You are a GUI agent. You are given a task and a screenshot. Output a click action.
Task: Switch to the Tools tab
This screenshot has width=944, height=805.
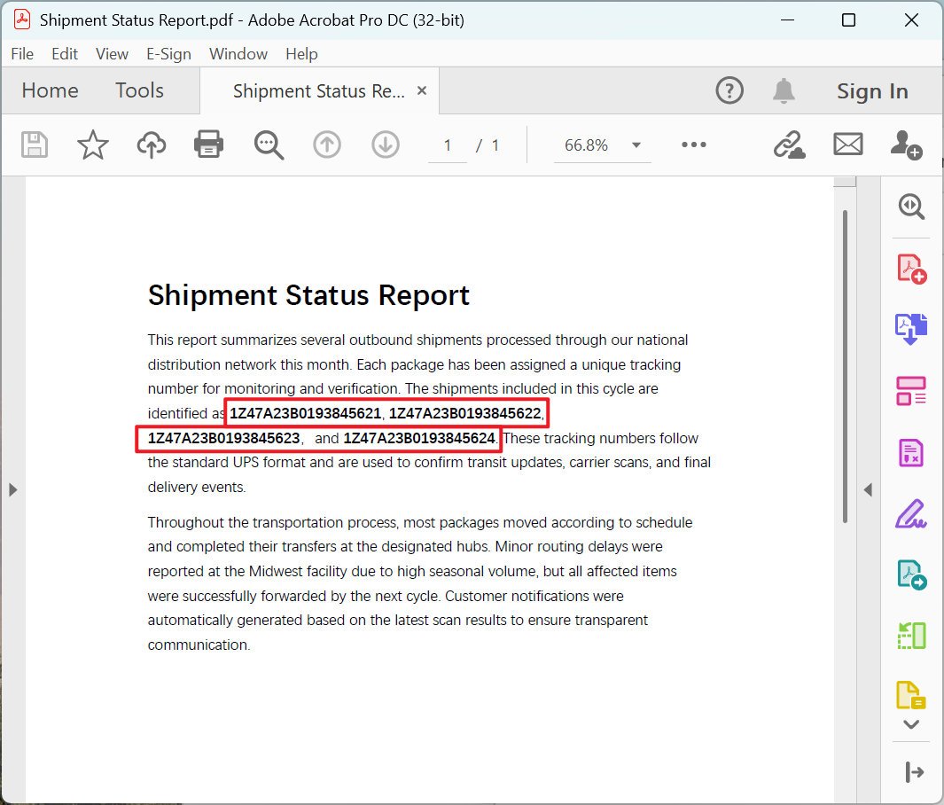139,90
